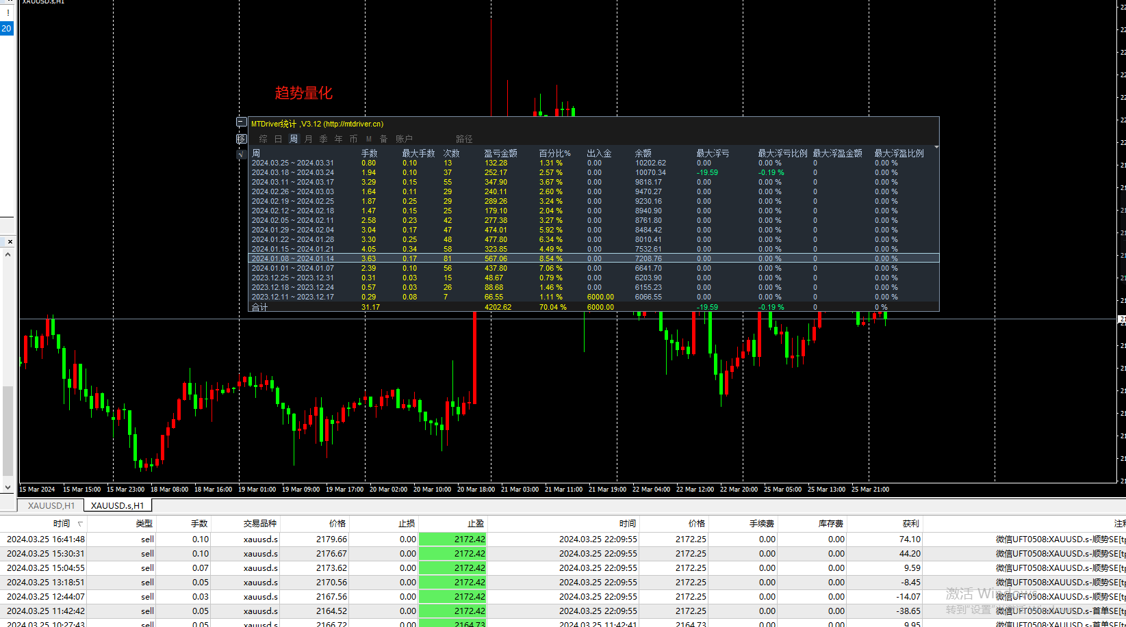Select the trade opened at 2024.03.25 15:30:31
This screenshot has height=627, width=1126.
pyautogui.click(x=563, y=554)
